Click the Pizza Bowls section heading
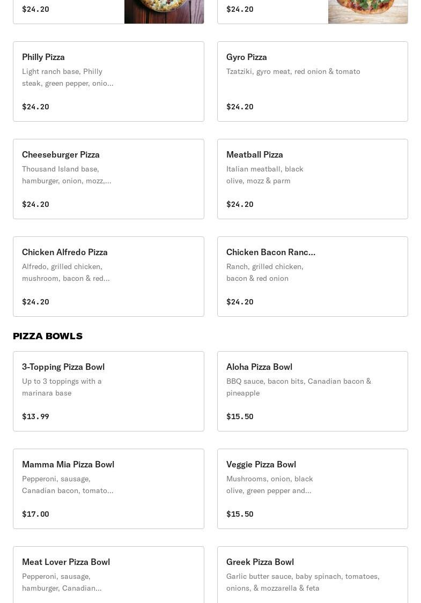This screenshot has width=421, height=603. 48,336
